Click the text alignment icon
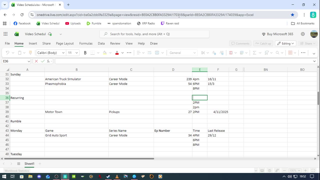Image resolution: width=320 pixels, height=180 pixels. (x=139, y=53)
